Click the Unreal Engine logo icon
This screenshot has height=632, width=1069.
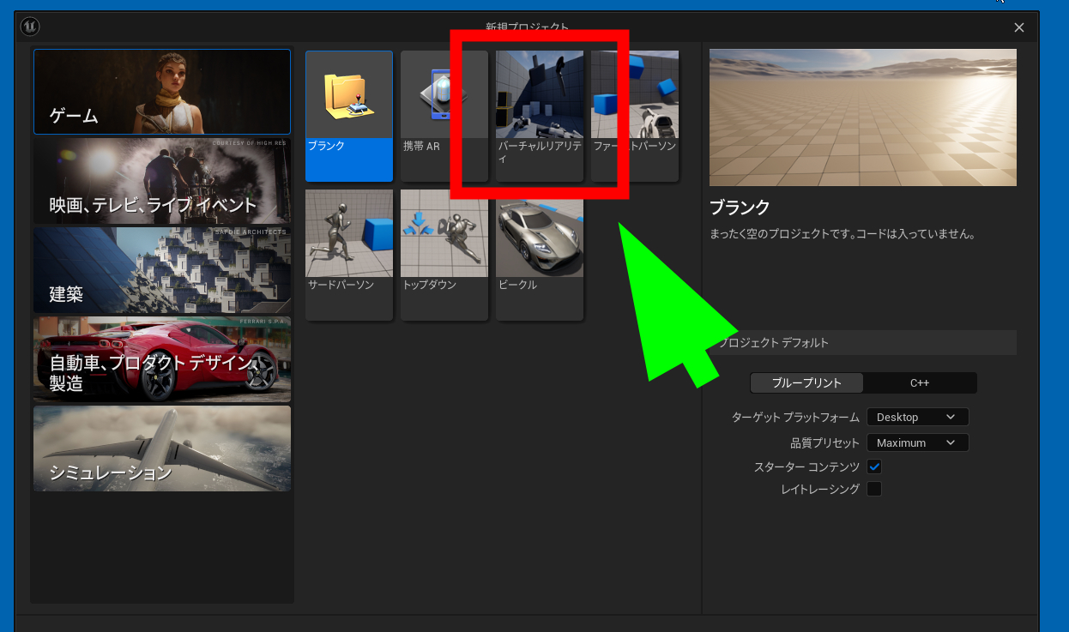[x=31, y=27]
